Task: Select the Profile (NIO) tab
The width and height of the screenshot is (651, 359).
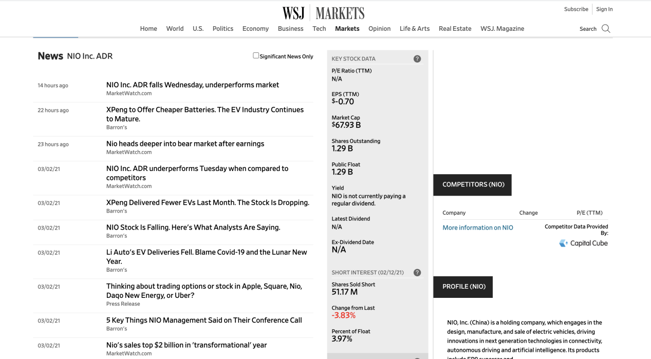Action: 463,287
